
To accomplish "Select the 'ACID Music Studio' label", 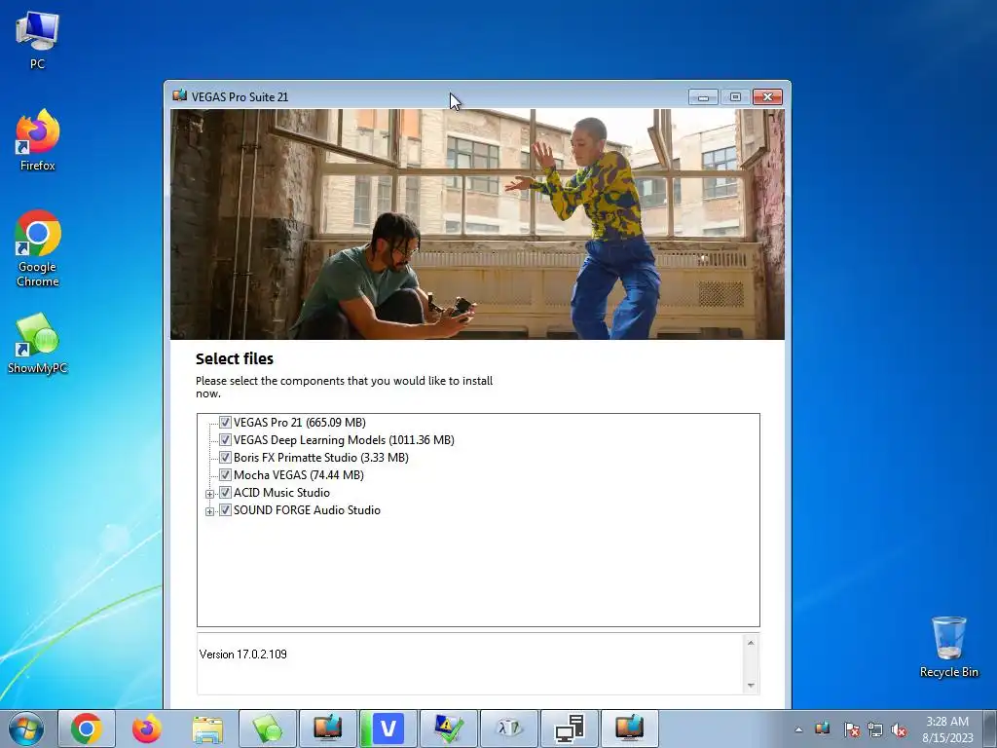I will point(281,492).
